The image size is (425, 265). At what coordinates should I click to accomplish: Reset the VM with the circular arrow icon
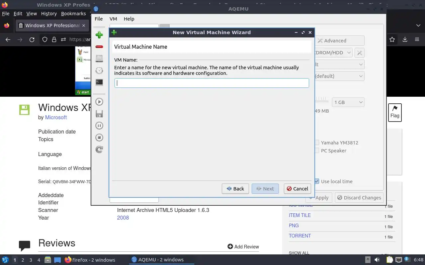(x=99, y=149)
